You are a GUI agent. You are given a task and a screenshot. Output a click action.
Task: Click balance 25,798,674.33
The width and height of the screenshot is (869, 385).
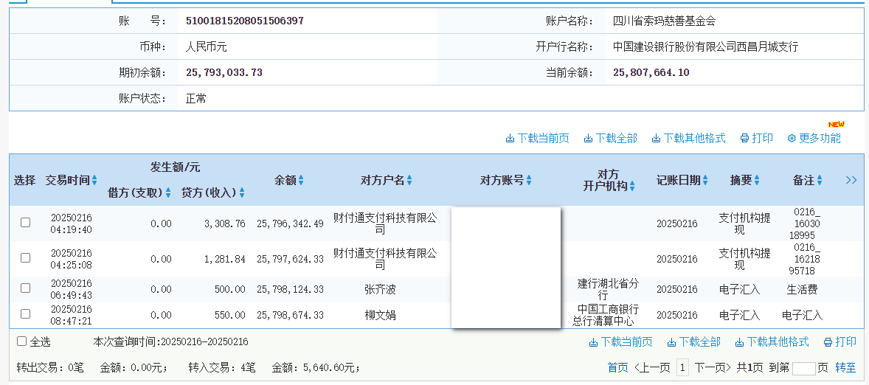coord(290,315)
